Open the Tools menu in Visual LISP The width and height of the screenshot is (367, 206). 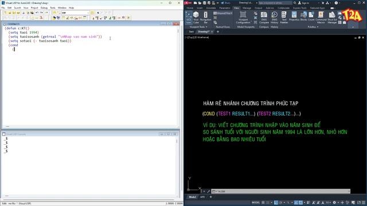click(53, 7)
